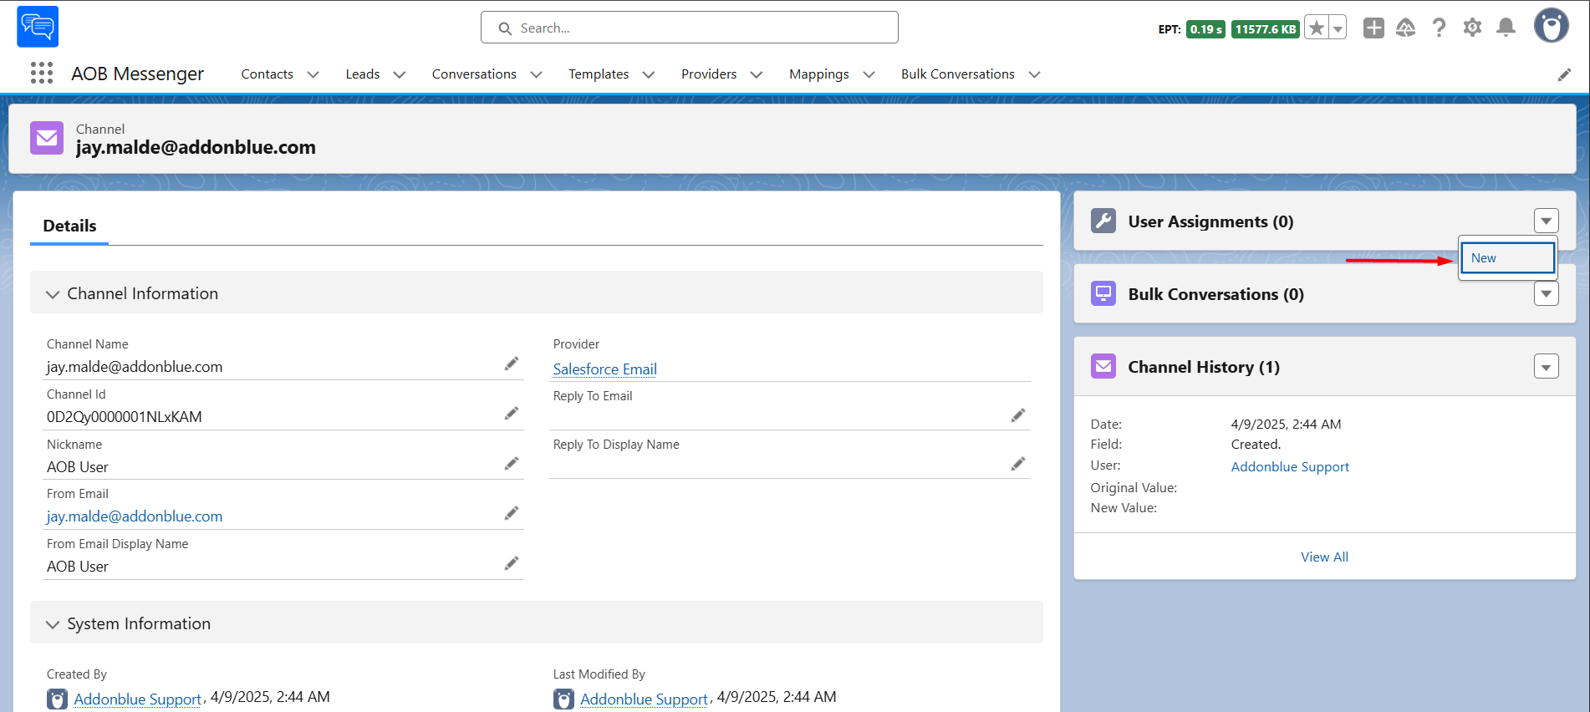1590x712 pixels.
Task: Edit the From Email Display Name field
Action: 512,563
